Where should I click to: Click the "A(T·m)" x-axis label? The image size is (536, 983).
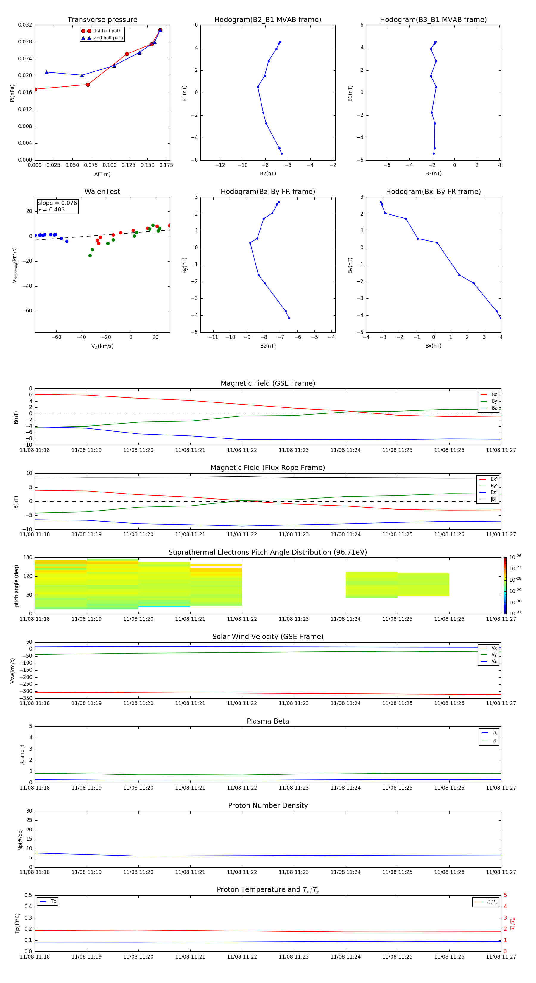(102, 174)
